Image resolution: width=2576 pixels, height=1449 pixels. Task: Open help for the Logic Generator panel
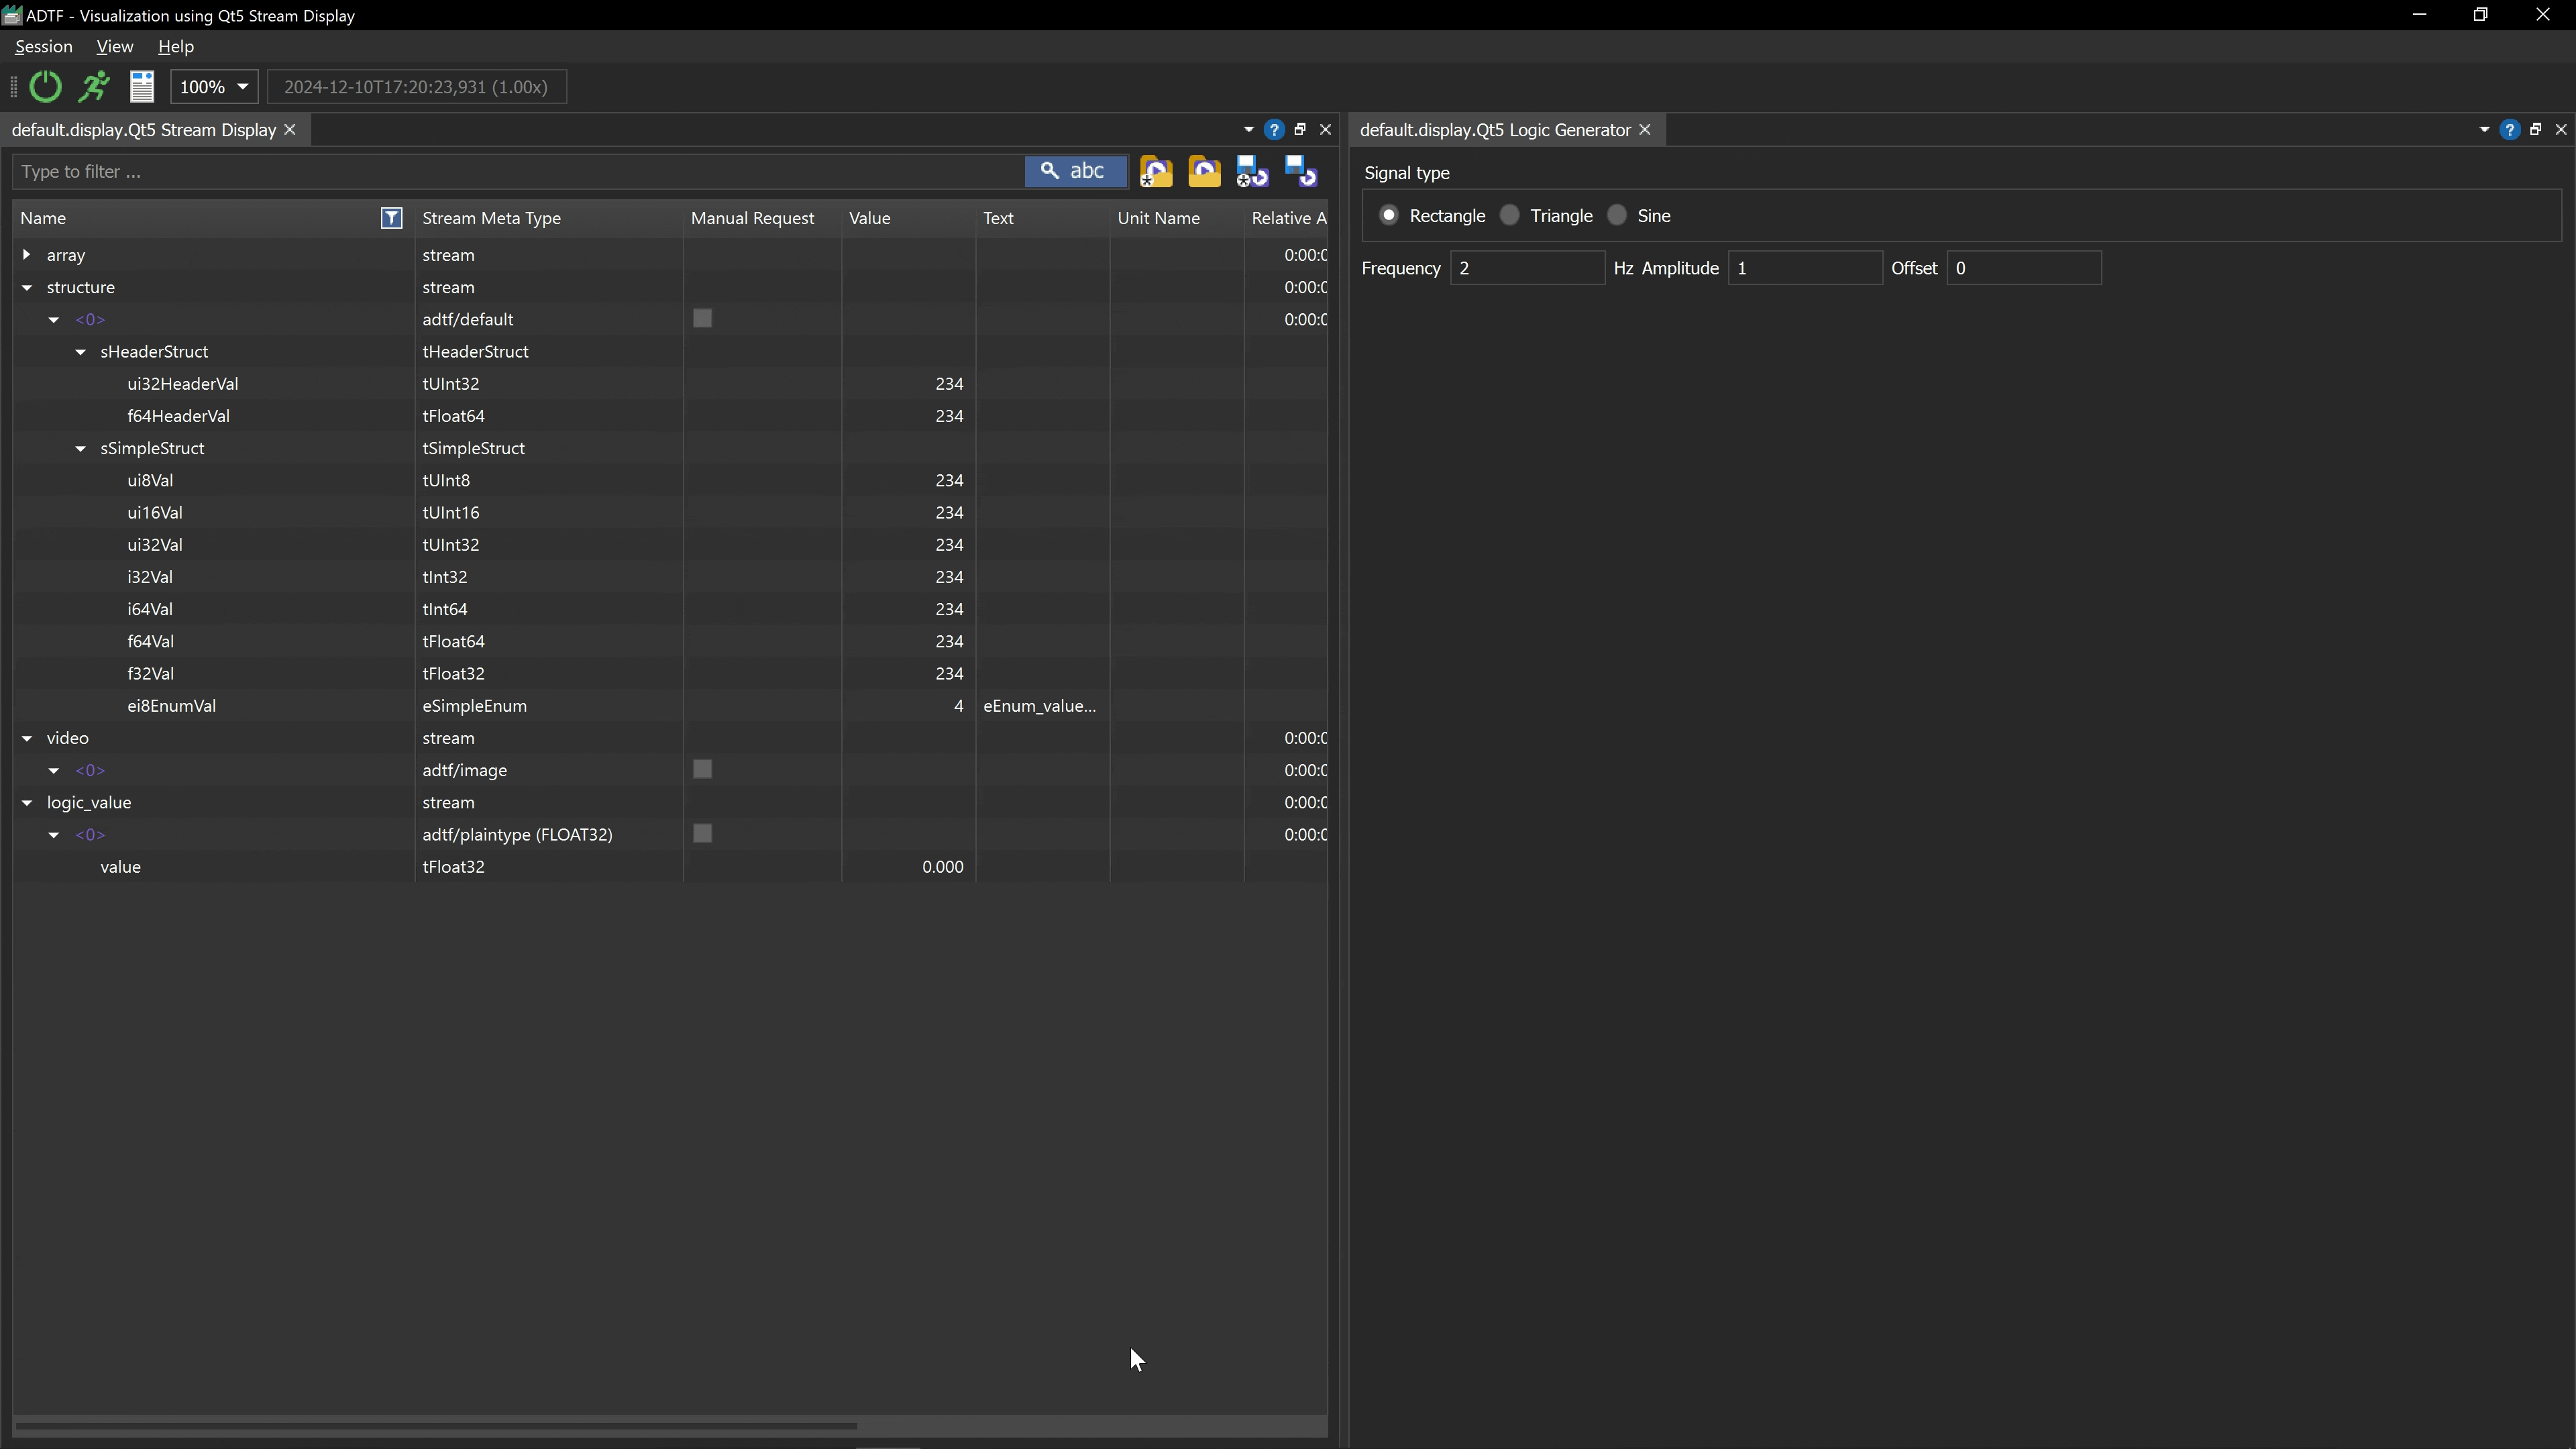(2509, 130)
